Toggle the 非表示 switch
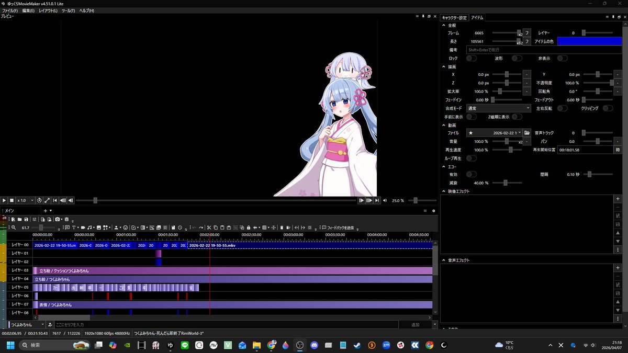This screenshot has height=353, width=628. 562,58
